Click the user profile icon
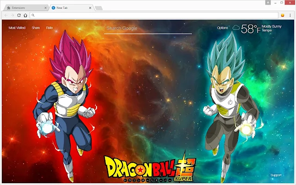This screenshot has width=296, height=185. [x=268, y=2]
